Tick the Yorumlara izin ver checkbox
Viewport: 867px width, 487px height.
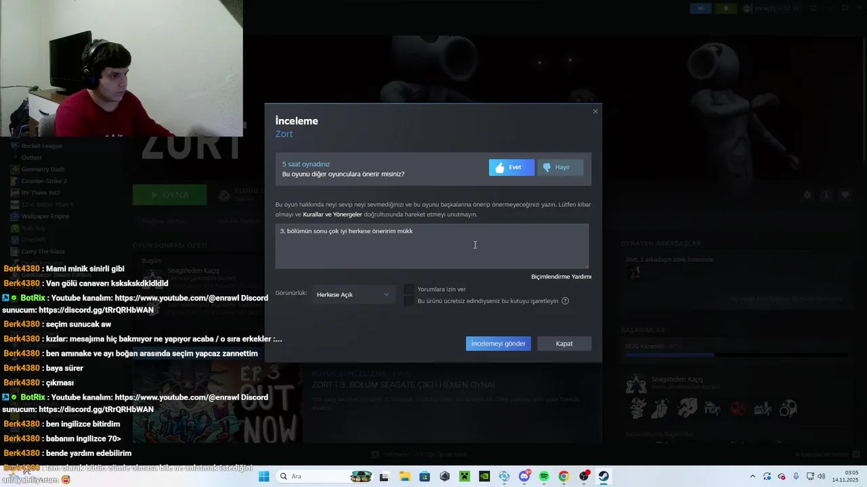click(x=409, y=289)
